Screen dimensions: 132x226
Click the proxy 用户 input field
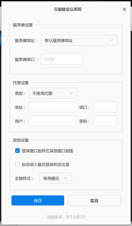pos(53,121)
